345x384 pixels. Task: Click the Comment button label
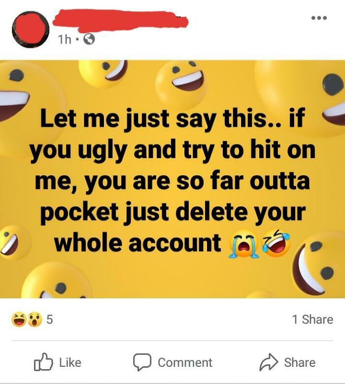pos(185,362)
